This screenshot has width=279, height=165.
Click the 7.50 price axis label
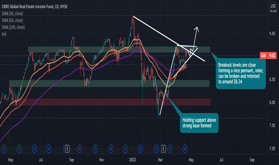(x=272, y=125)
